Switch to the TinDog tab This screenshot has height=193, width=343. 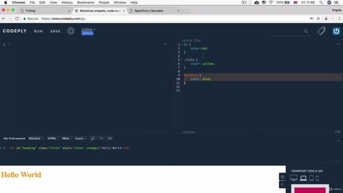44,11
